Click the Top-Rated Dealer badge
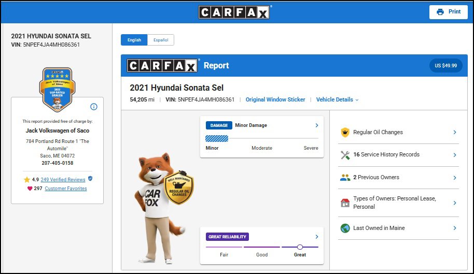The height and width of the screenshot is (274, 474). click(x=57, y=90)
